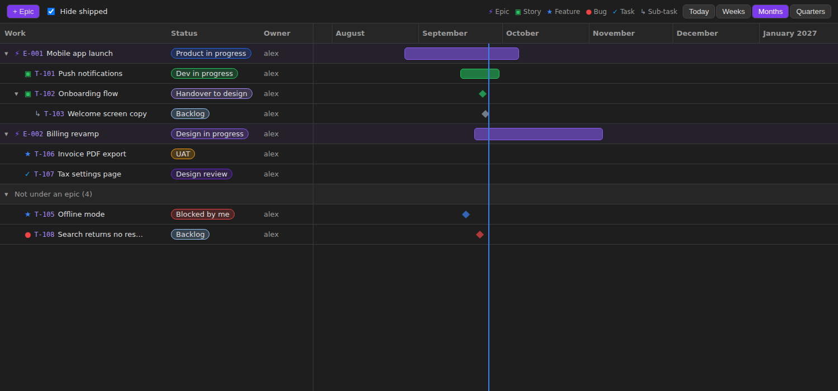Open the Product in progress status dropdown
This screenshot has width=838, height=391.
211,54
